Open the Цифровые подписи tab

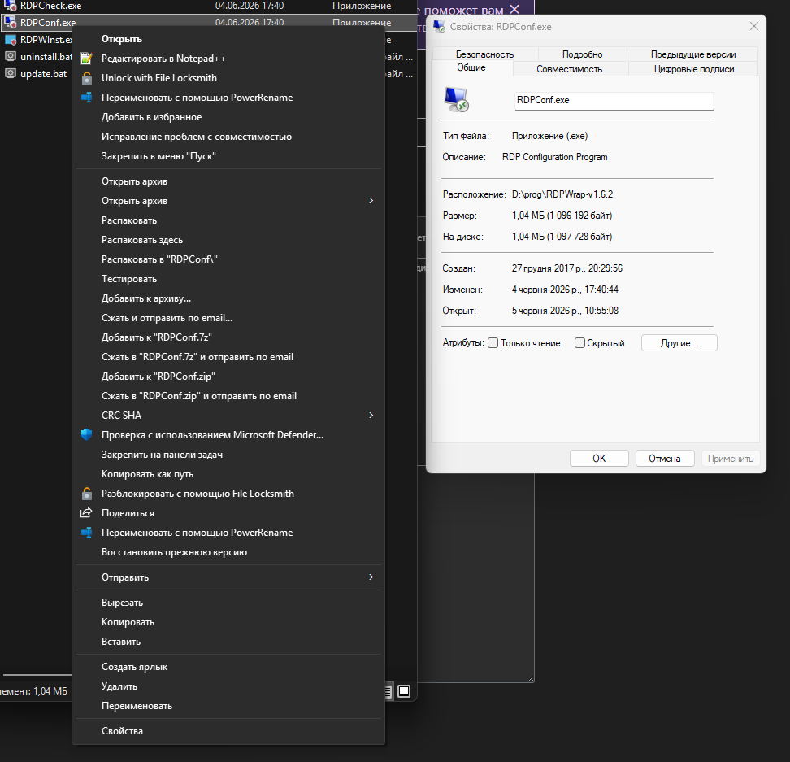point(694,69)
